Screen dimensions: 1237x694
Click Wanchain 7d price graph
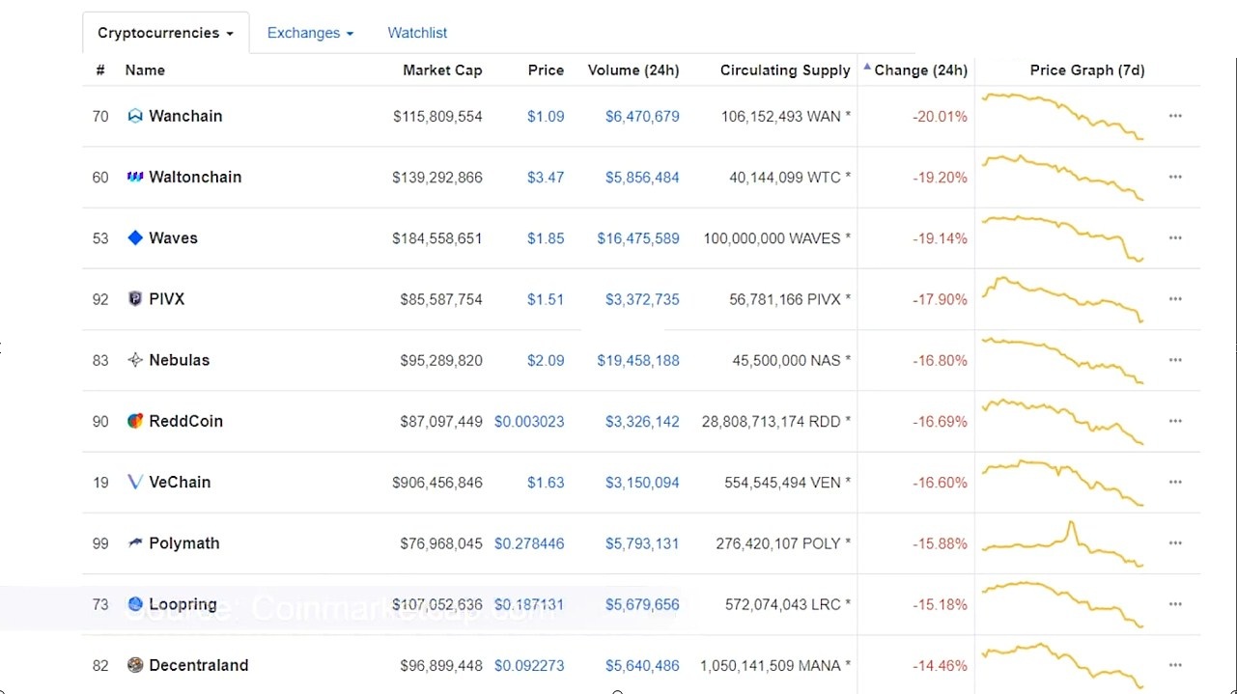pos(1062,116)
